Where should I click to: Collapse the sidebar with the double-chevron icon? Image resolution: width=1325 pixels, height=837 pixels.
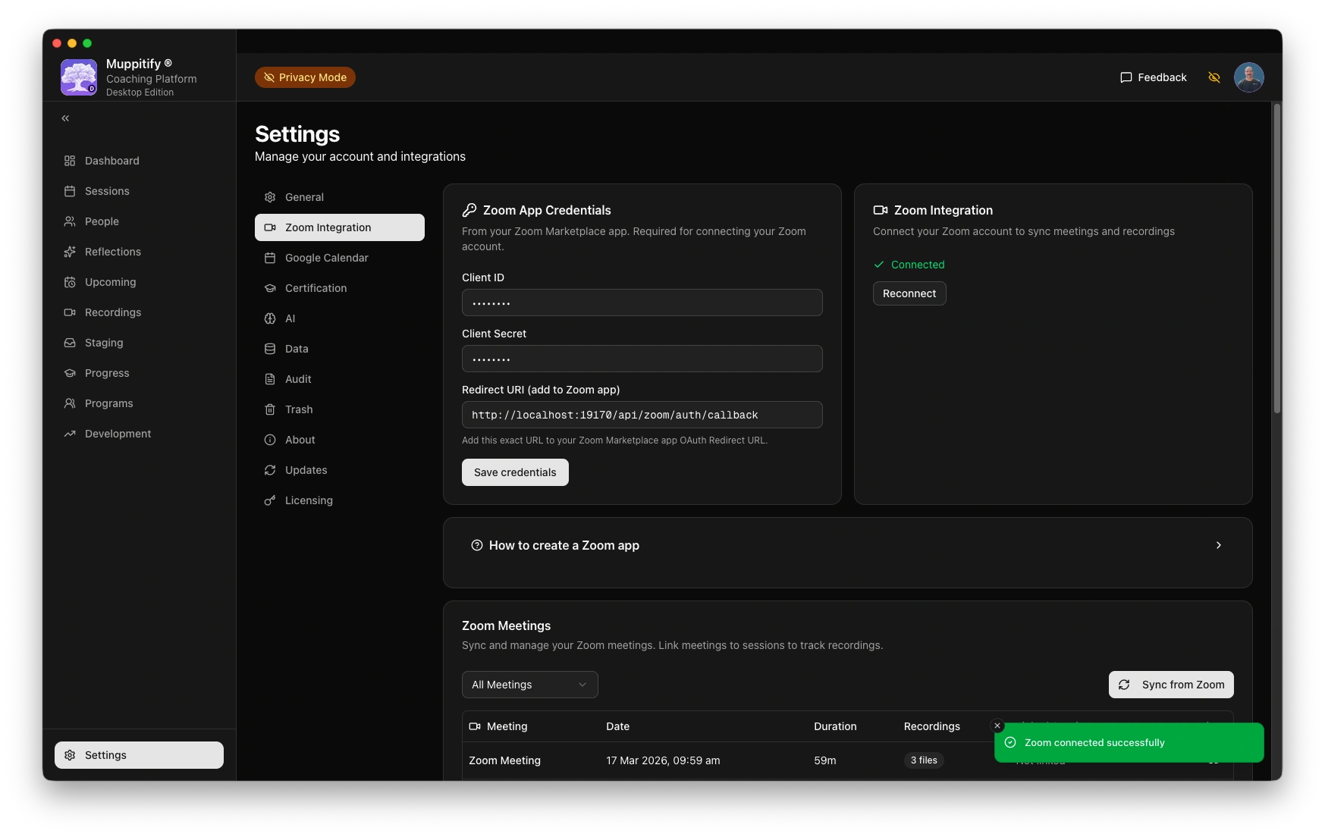(x=65, y=118)
